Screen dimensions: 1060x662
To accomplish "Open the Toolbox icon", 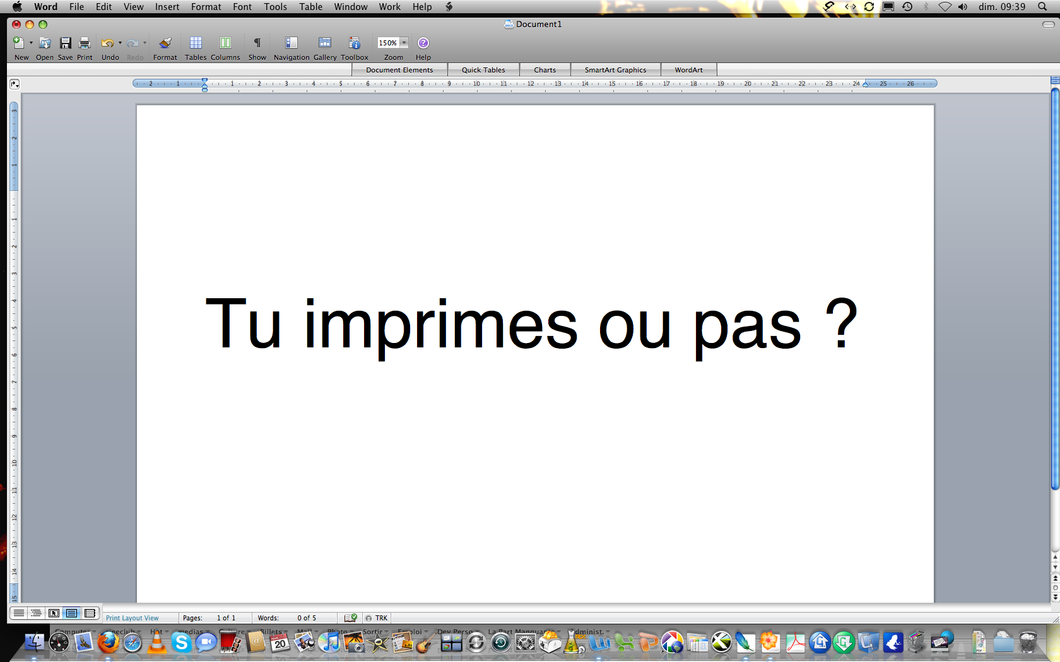I will [x=355, y=43].
